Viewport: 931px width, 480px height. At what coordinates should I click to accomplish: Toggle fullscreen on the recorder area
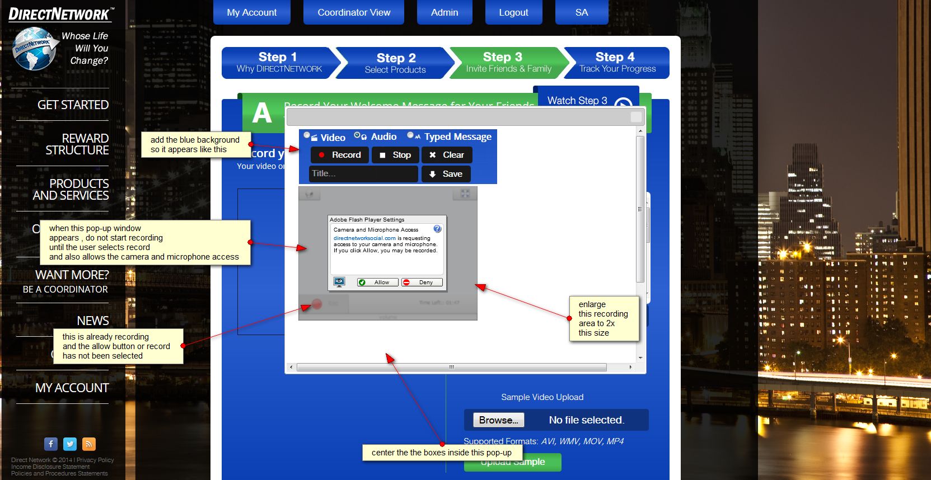[x=465, y=194]
